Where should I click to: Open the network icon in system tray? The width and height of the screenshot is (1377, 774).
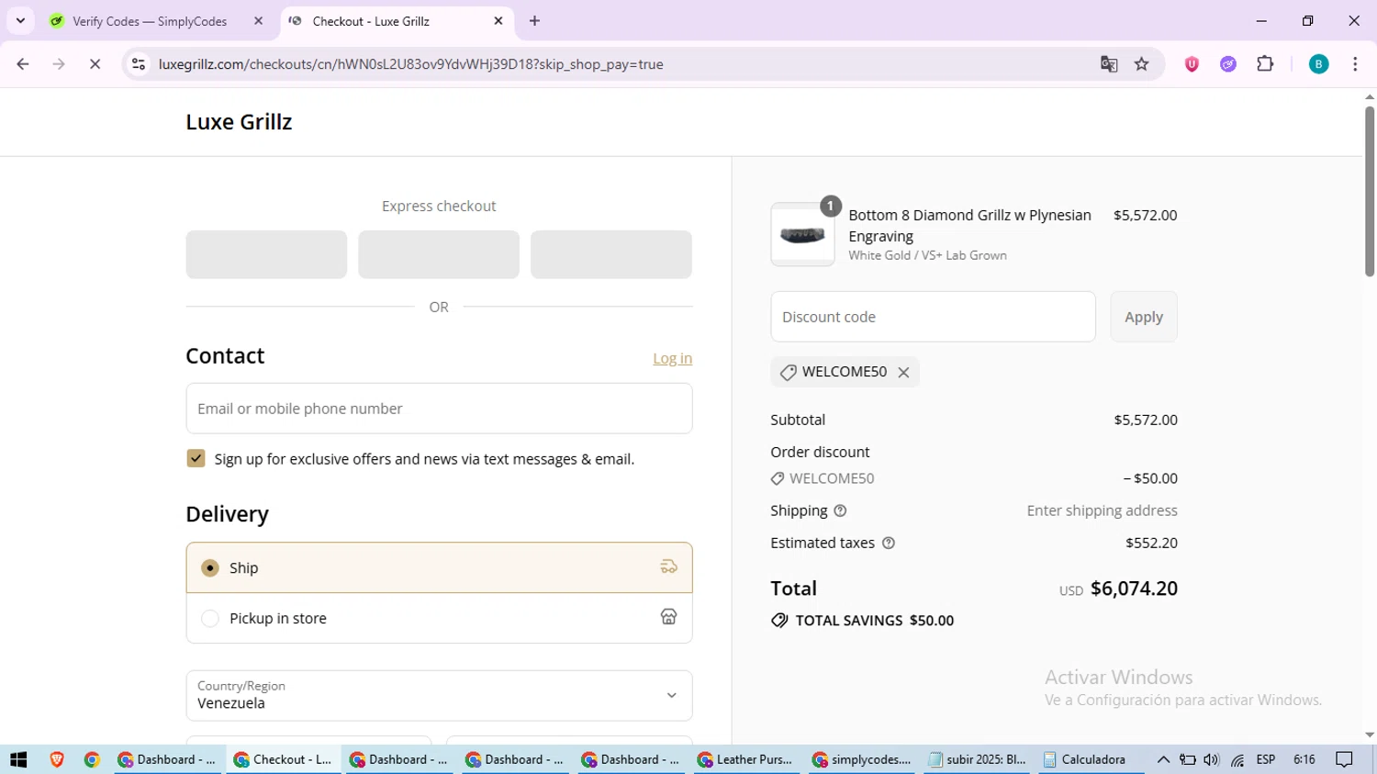[1237, 759]
